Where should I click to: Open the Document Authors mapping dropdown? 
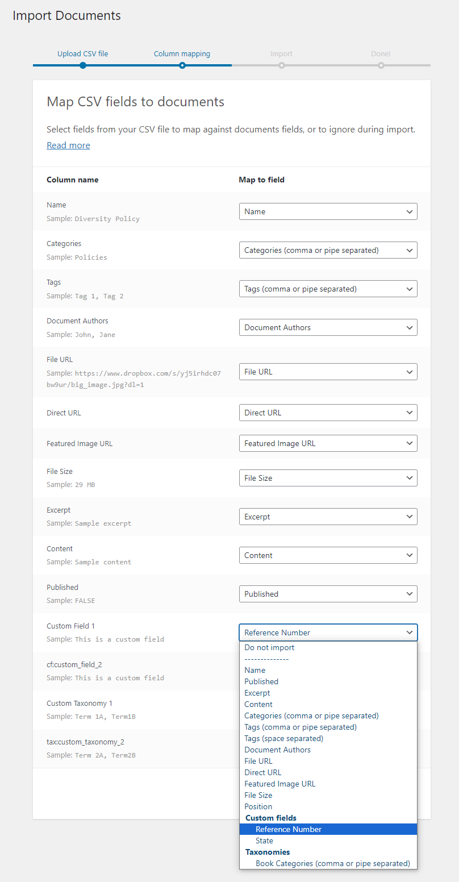(328, 327)
